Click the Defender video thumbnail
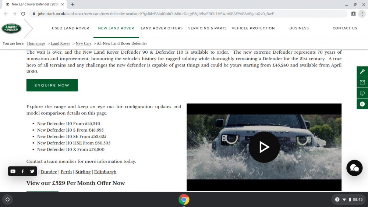This screenshot has width=368, height=207. point(264,147)
